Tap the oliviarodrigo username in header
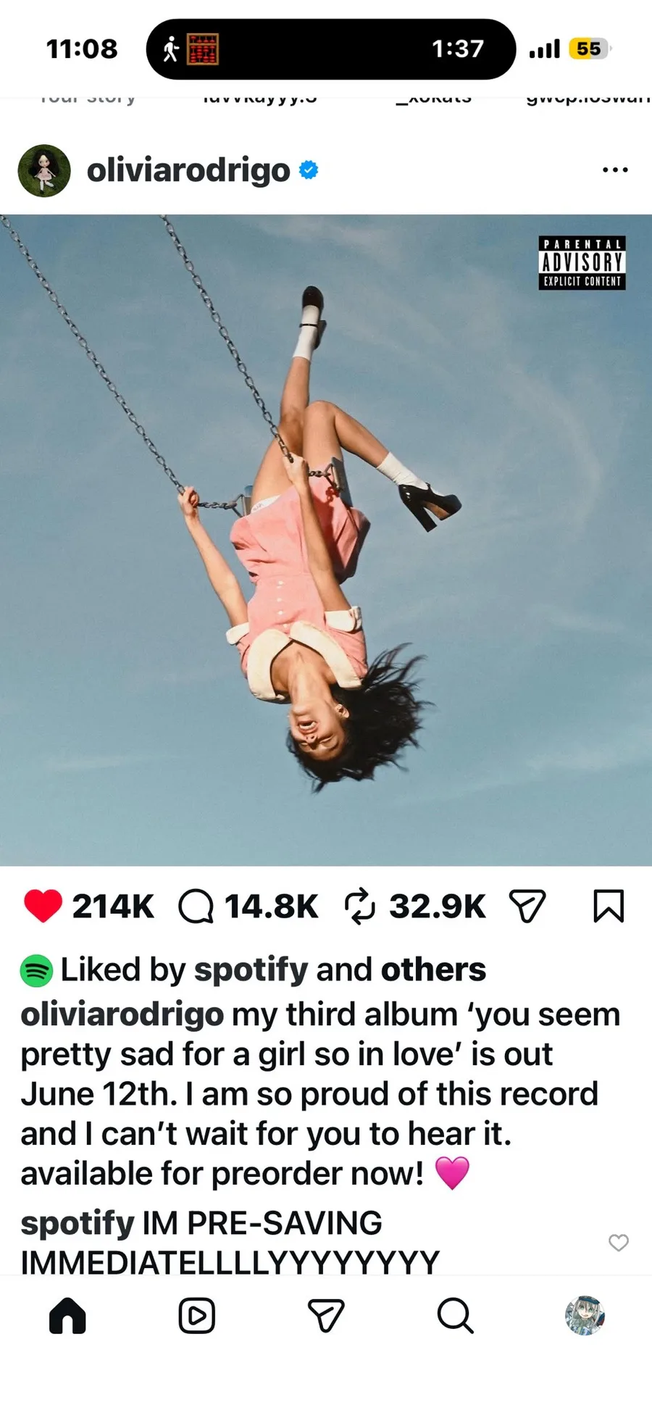652x1413 pixels. [188, 170]
